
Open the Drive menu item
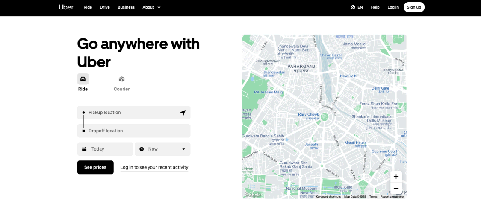(x=105, y=7)
